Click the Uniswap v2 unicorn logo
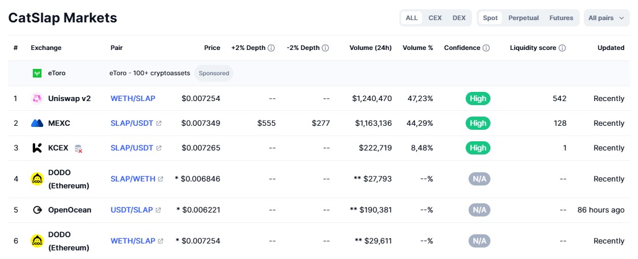638x259 pixels. [x=37, y=99]
